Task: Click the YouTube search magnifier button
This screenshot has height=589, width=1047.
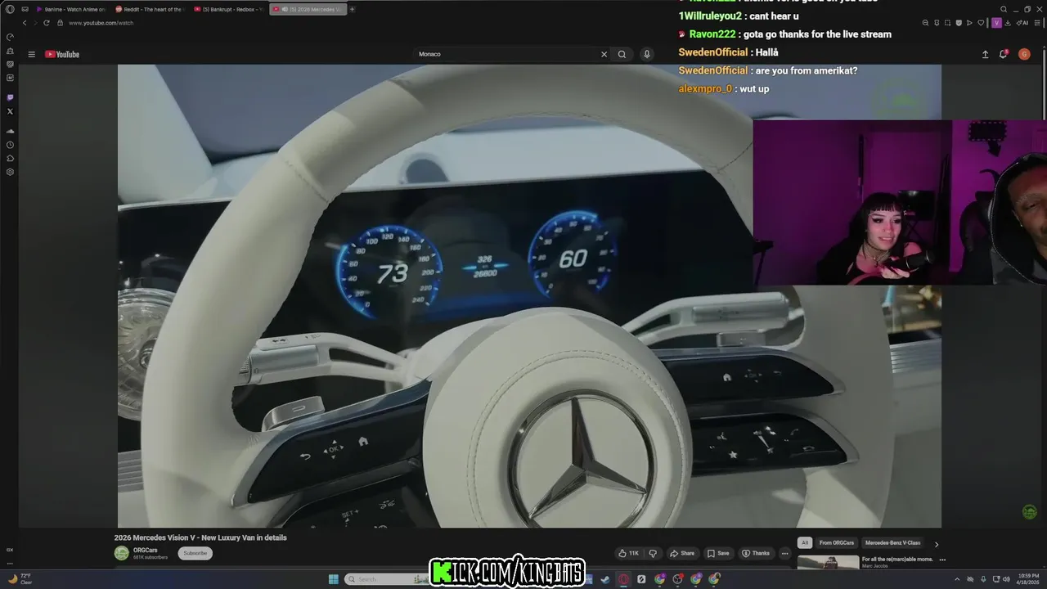Action: click(622, 54)
